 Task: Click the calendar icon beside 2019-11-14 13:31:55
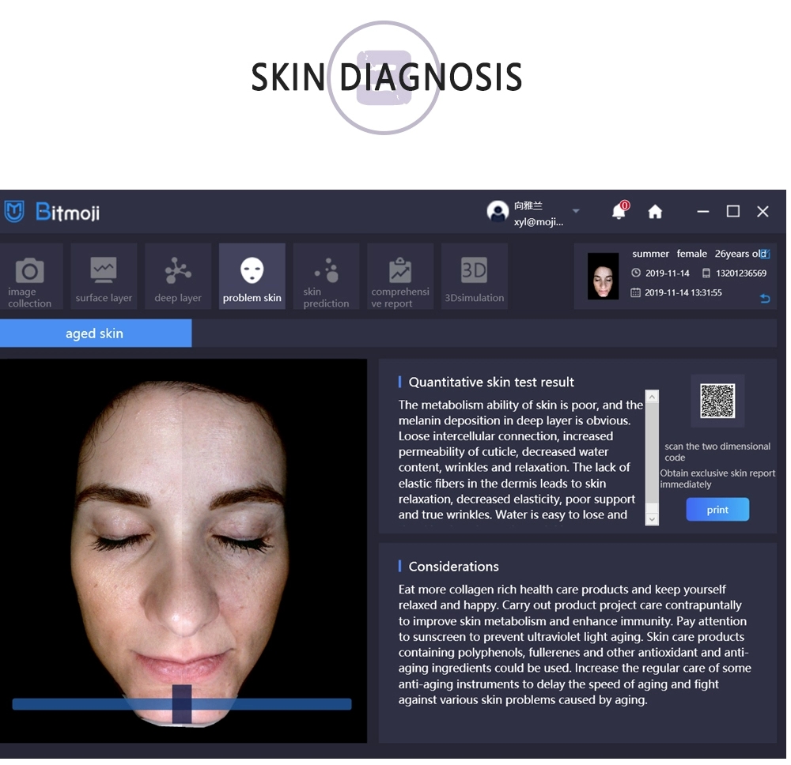[x=636, y=292]
